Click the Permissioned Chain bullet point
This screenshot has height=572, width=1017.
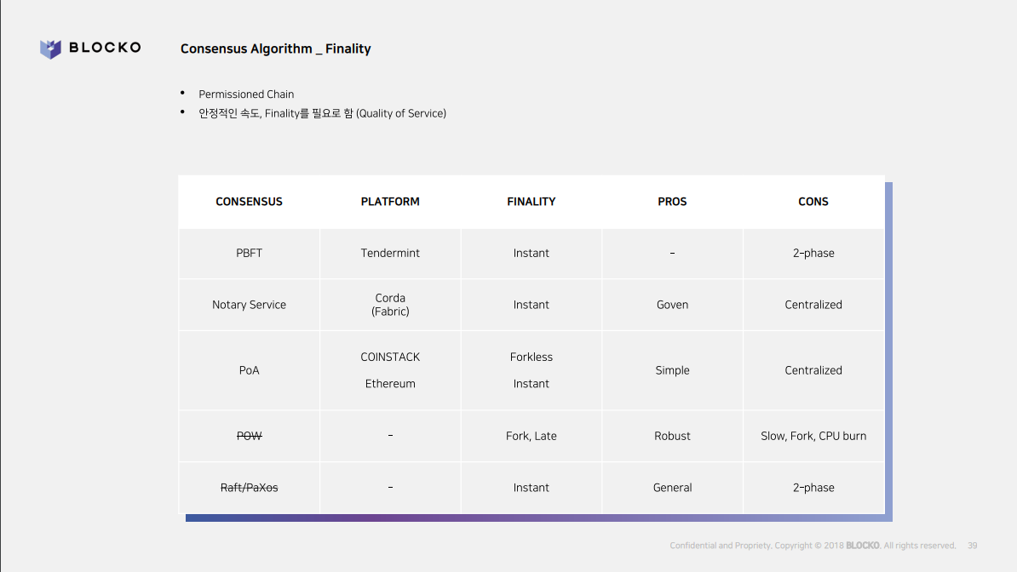pyautogui.click(x=246, y=94)
